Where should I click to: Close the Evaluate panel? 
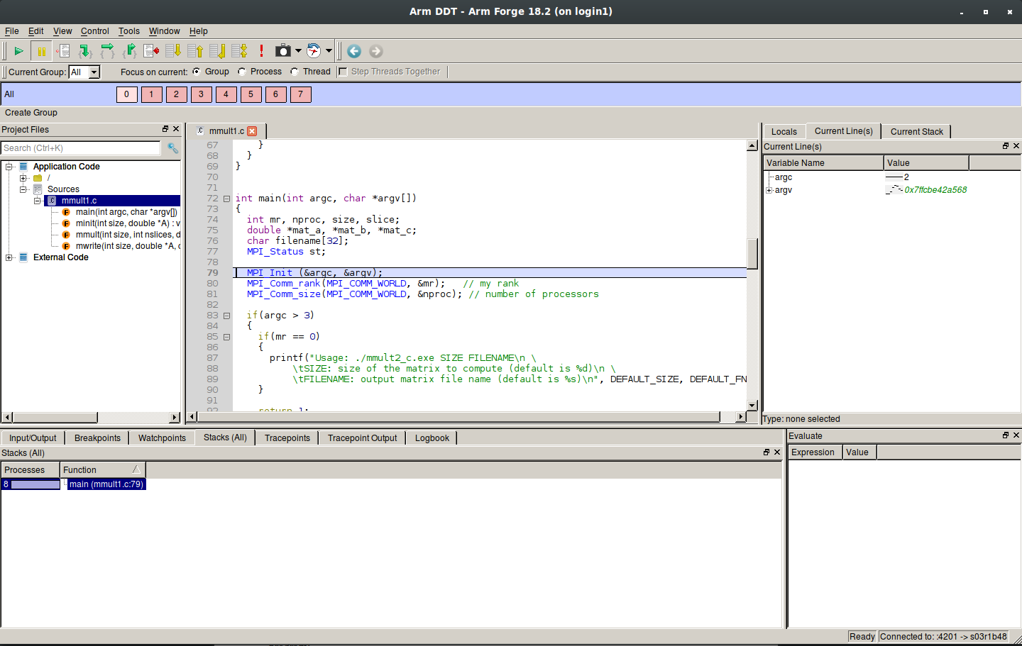click(x=1016, y=435)
